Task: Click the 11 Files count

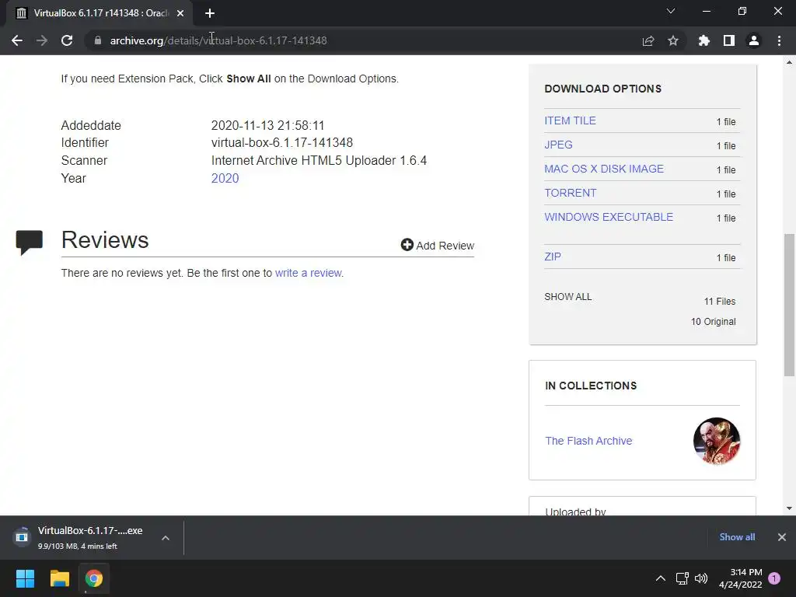Action: (720, 302)
